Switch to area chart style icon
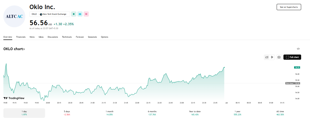The width and height of the screenshot is (310, 121). coord(267,57)
